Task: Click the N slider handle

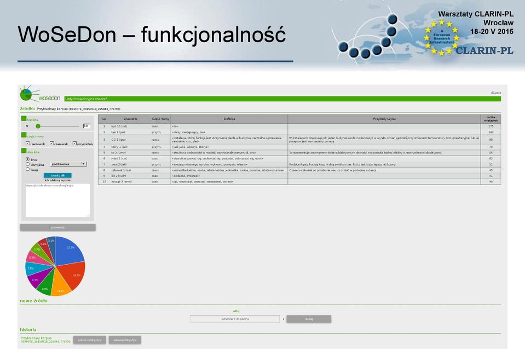Action: pos(38,126)
